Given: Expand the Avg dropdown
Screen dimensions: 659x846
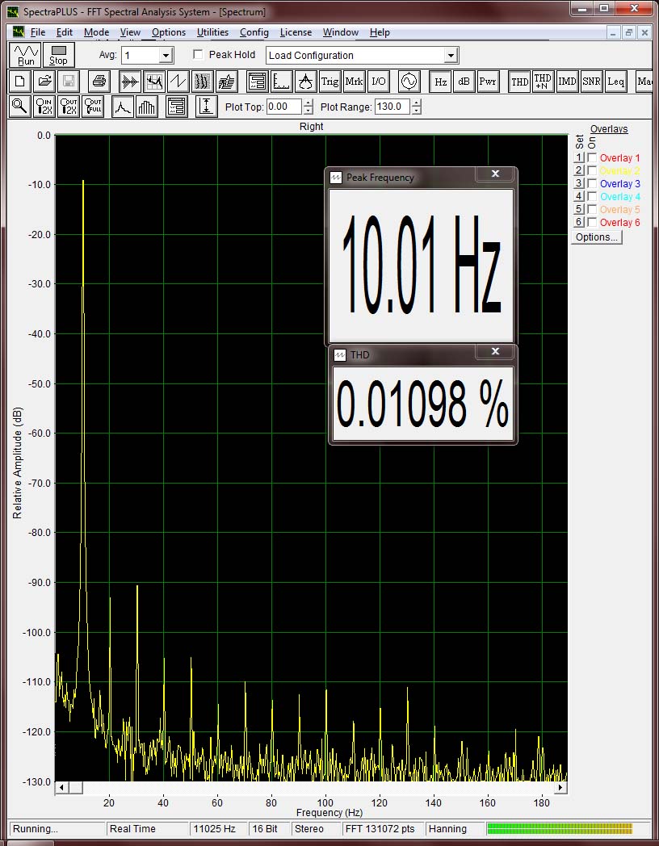Looking at the screenshot, I should tap(166, 56).
